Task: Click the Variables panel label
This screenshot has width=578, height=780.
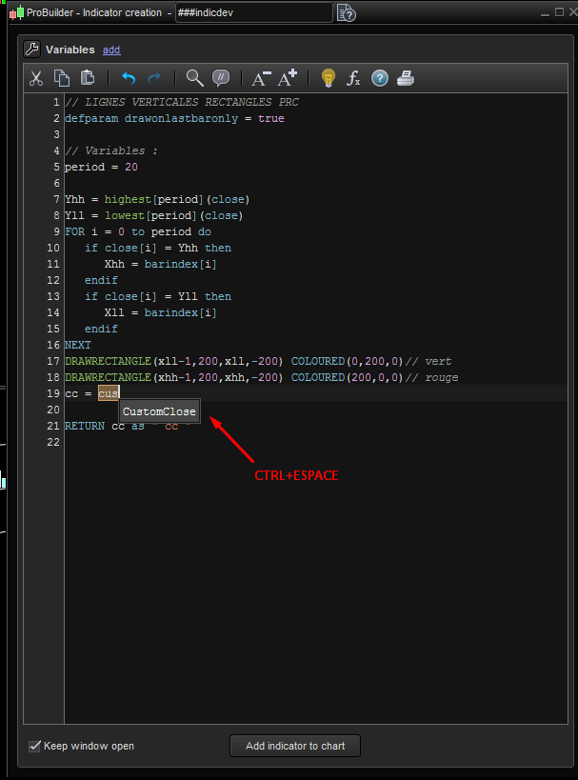Action: tap(70, 50)
